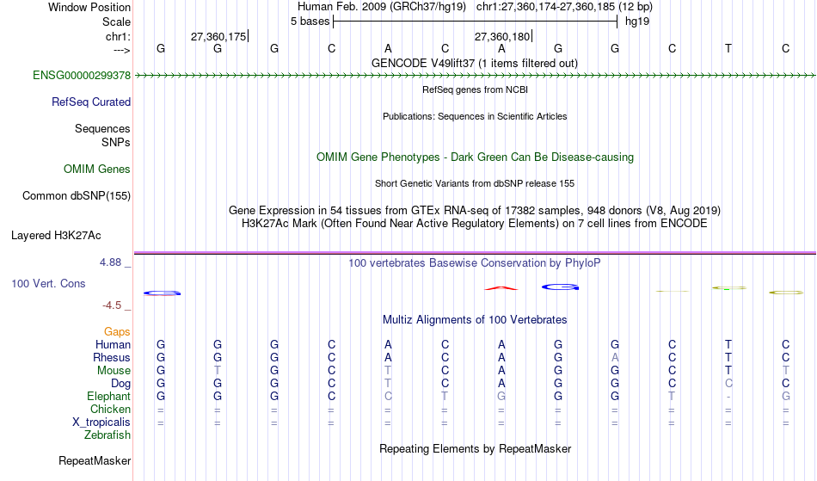
Task: Click the hg19 label beside scale bar
Action: pos(637,22)
